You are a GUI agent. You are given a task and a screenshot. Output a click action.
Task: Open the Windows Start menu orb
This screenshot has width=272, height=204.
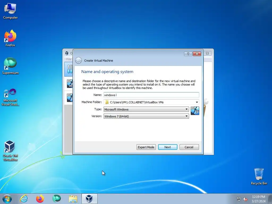[7, 199]
